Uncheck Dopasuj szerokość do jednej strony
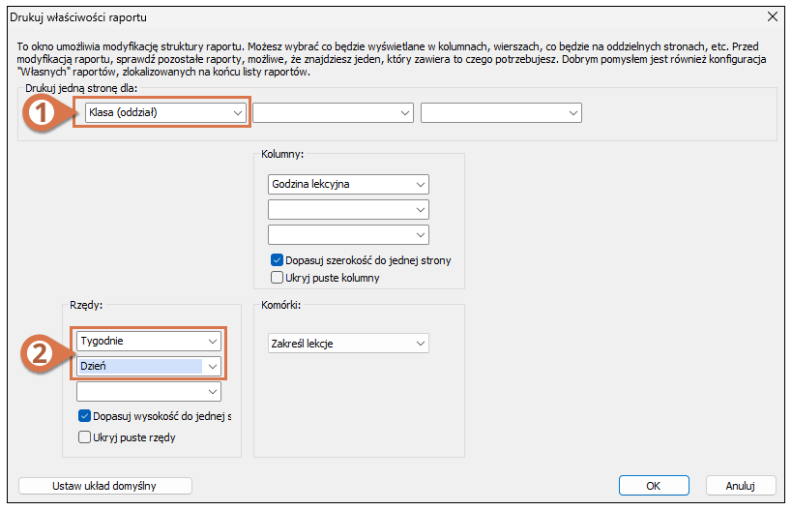792x511 pixels. [x=277, y=260]
